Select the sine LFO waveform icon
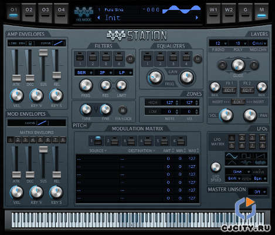 pos(232,156)
